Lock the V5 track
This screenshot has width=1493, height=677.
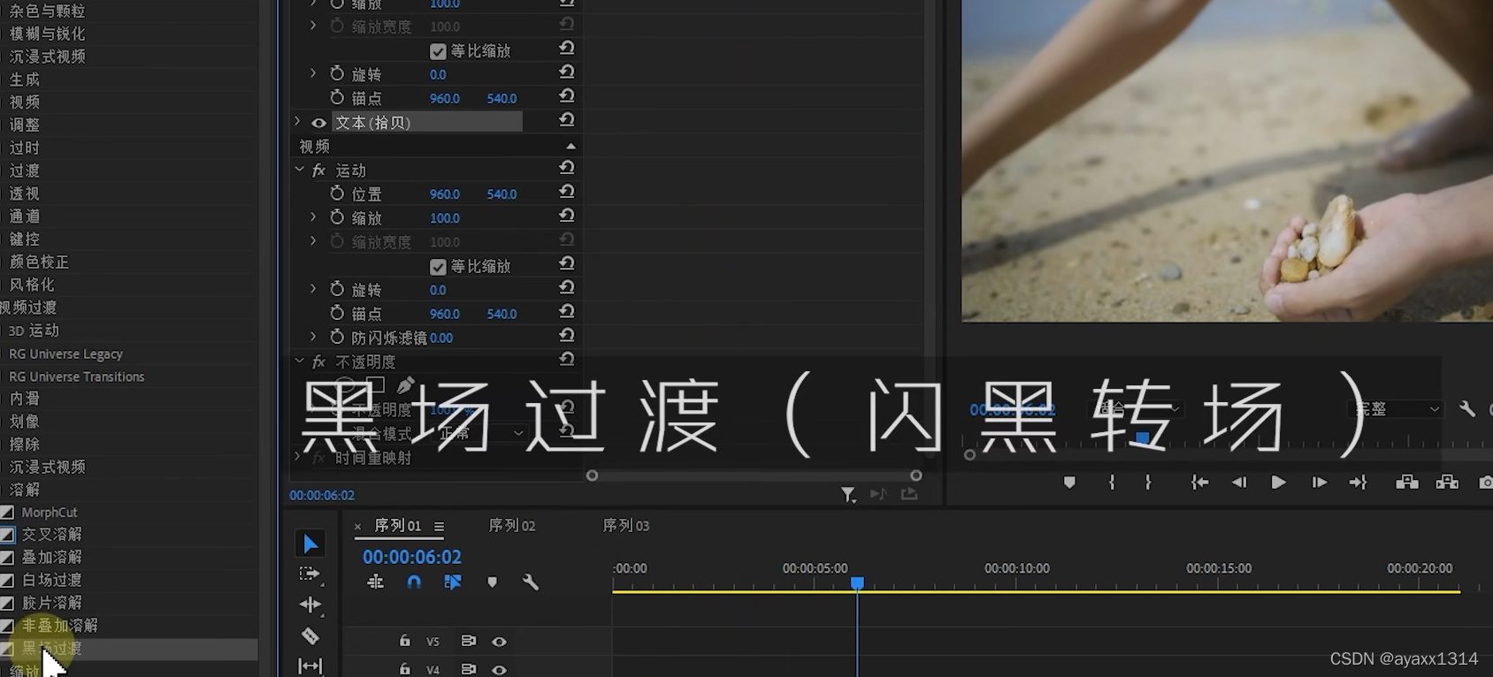404,641
